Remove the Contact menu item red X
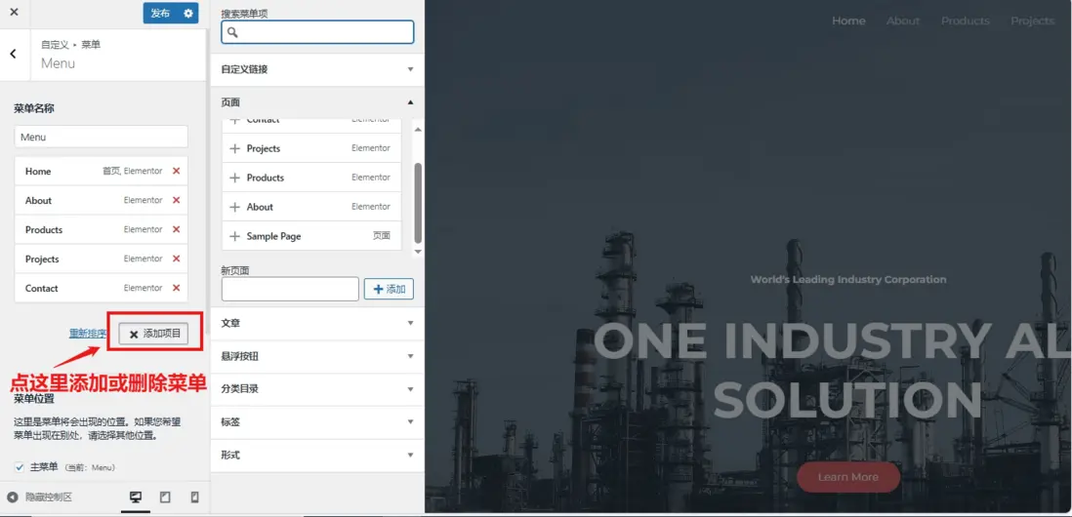Screen dimensions: 1072x517 click(x=177, y=288)
